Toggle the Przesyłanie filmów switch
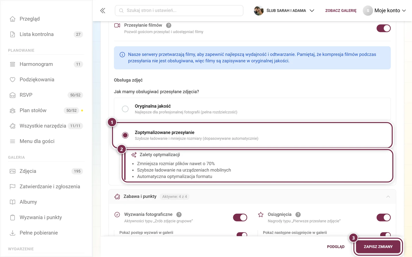412x257 pixels. (x=384, y=28)
